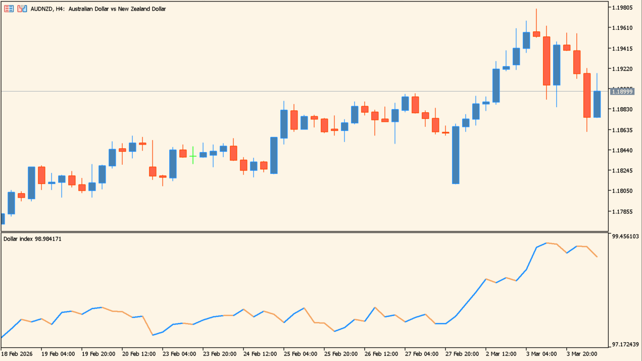Image resolution: width=642 pixels, height=361 pixels.
Task: Click the Dollar index line peak
Action: (547, 243)
